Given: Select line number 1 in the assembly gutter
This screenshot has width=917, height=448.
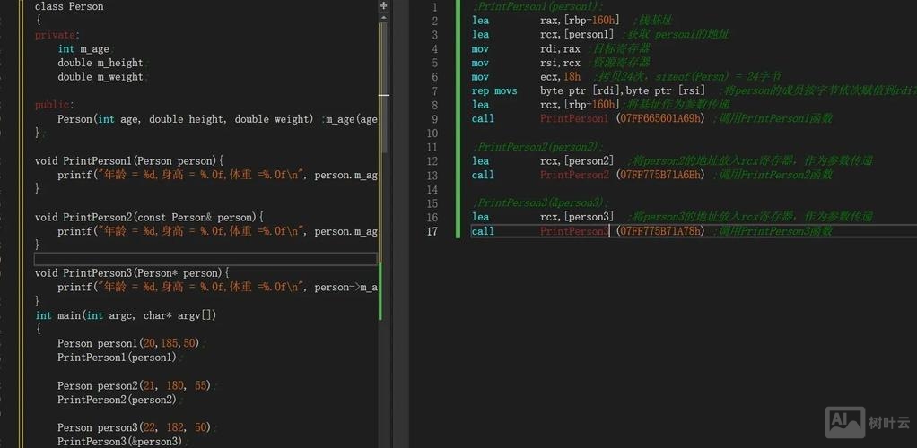Looking at the screenshot, I should [x=434, y=7].
